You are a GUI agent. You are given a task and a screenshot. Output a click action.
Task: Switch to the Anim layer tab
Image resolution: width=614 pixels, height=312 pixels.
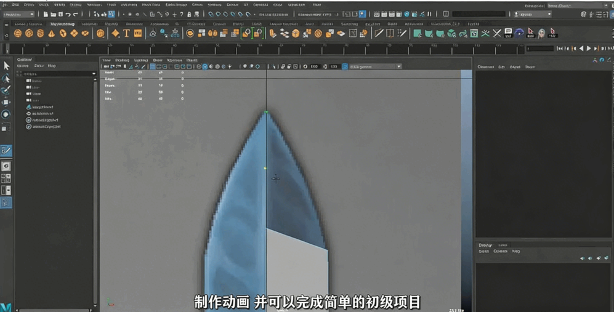point(503,245)
